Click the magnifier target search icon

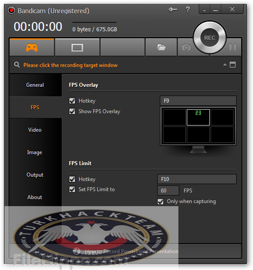coord(17,65)
